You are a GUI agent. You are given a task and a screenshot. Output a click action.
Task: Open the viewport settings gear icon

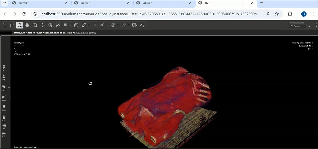(135, 25)
